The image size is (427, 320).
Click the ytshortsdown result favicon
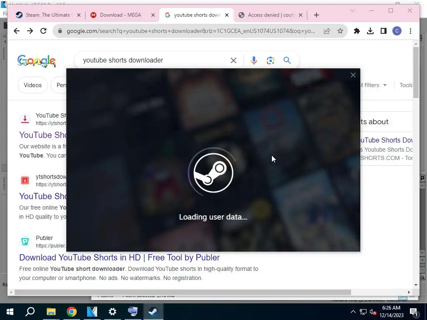coord(25,180)
